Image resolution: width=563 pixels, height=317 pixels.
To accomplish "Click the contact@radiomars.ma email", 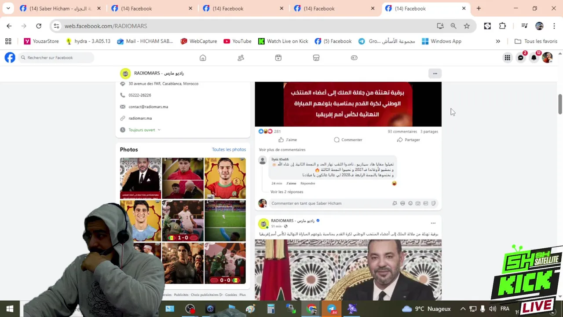I will [148, 107].
